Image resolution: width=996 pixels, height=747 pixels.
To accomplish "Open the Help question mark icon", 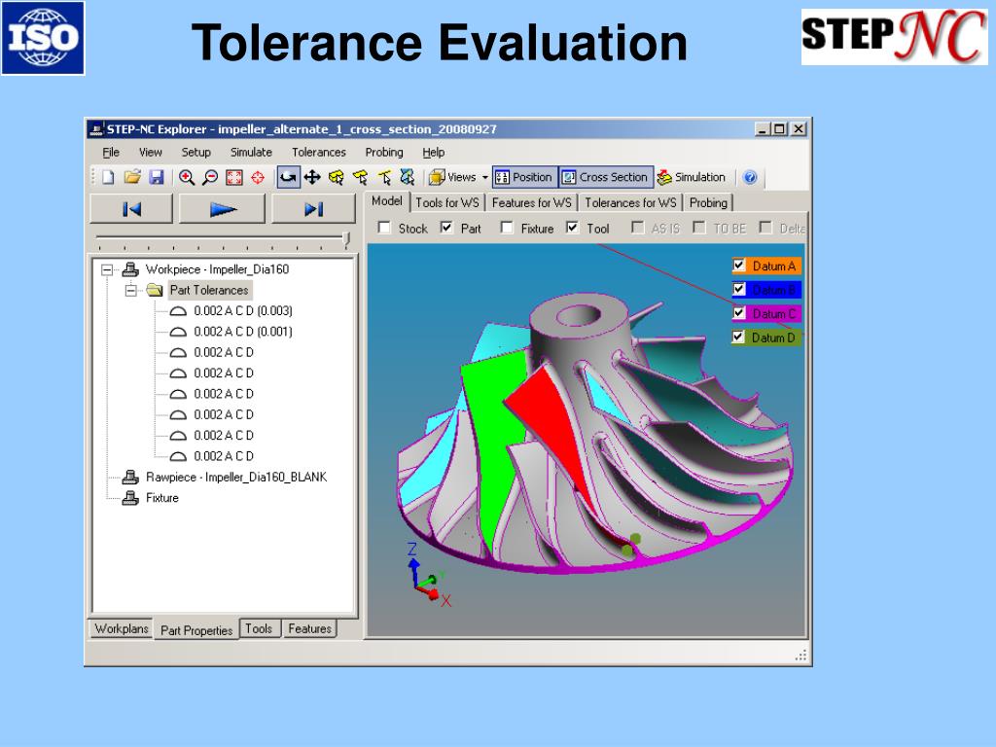I will pos(750,177).
